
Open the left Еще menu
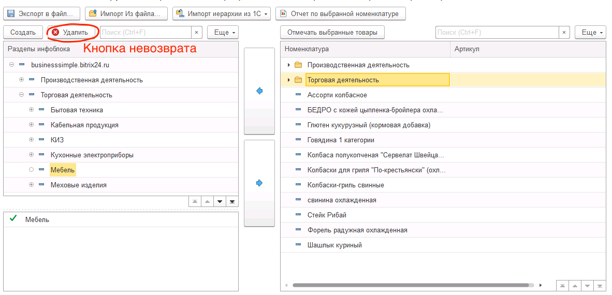[x=223, y=33]
